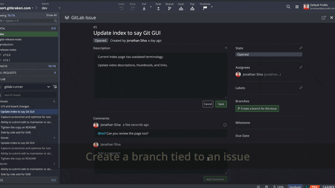
Task: Close the Description editor with X
Action: 226,48
